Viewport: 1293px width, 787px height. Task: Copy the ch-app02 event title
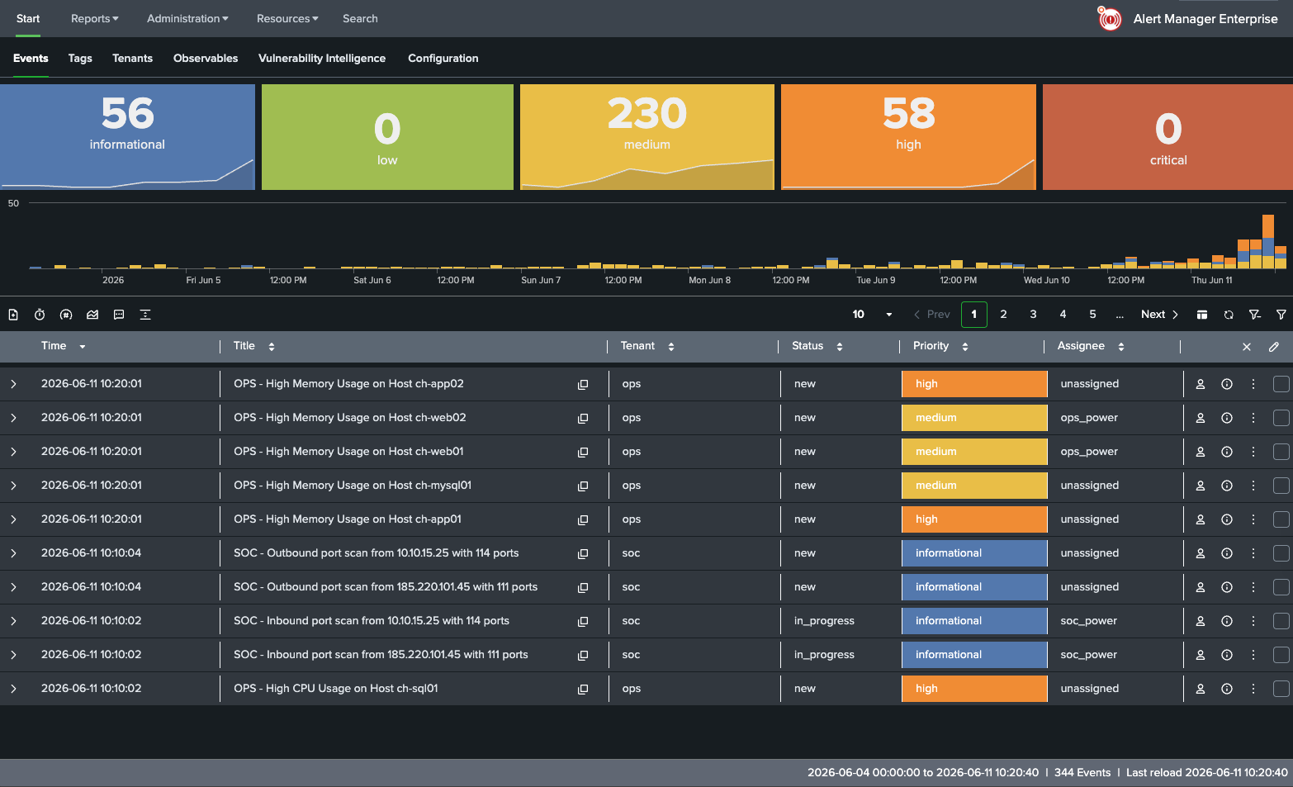583,384
